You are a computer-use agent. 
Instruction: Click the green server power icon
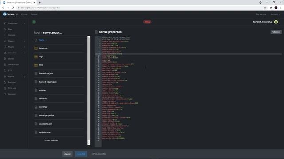point(34,22)
